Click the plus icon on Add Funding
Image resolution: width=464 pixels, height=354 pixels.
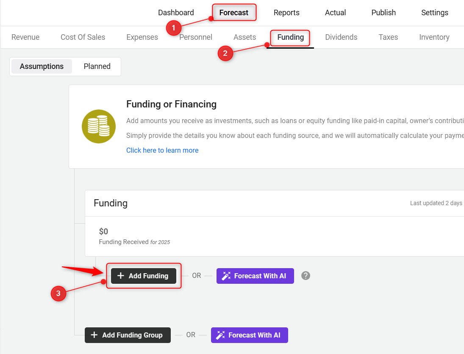point(121,276)
